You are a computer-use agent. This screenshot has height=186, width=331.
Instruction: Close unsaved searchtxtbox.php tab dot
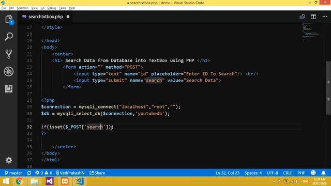click(68, 17)
